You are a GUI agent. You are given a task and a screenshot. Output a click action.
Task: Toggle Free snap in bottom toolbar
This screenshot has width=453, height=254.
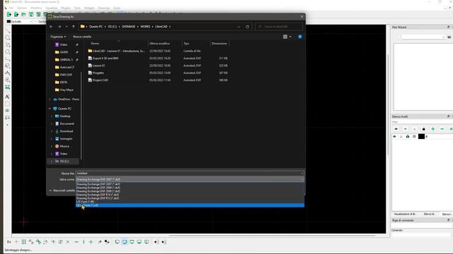16,242
